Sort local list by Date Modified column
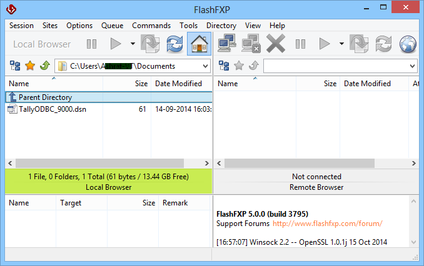 (x=182, y=84)
